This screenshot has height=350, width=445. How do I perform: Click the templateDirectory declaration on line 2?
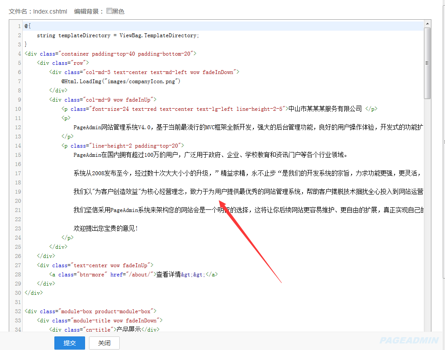coord(118,35)
